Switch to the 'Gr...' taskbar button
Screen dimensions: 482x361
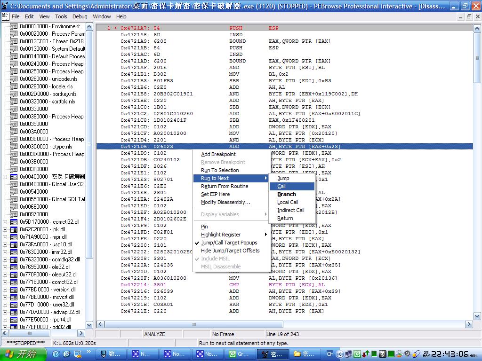pos(240,354)
